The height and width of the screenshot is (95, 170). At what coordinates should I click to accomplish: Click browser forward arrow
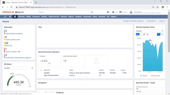point(7,7)
